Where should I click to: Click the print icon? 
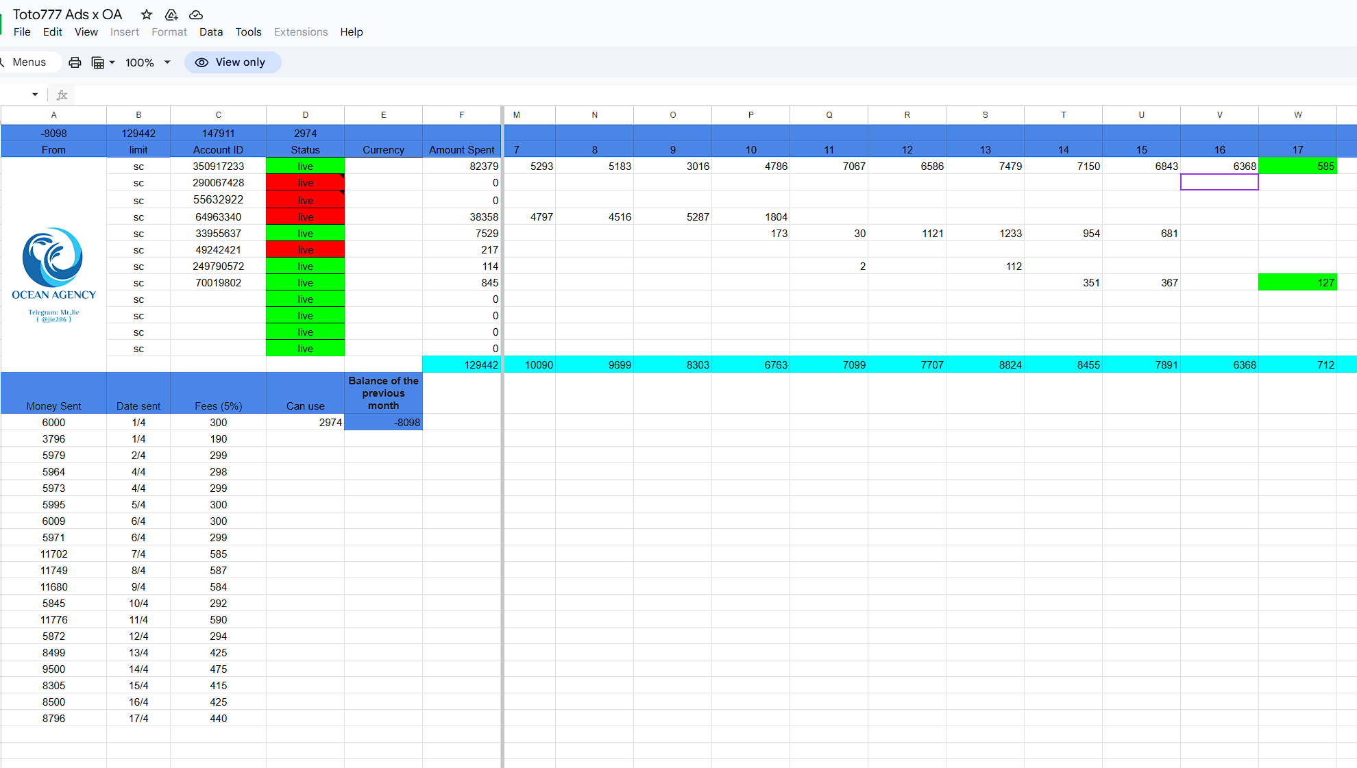tap(75, 62)
